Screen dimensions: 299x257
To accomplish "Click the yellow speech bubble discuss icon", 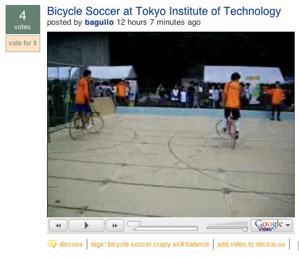I will (52, 244).
